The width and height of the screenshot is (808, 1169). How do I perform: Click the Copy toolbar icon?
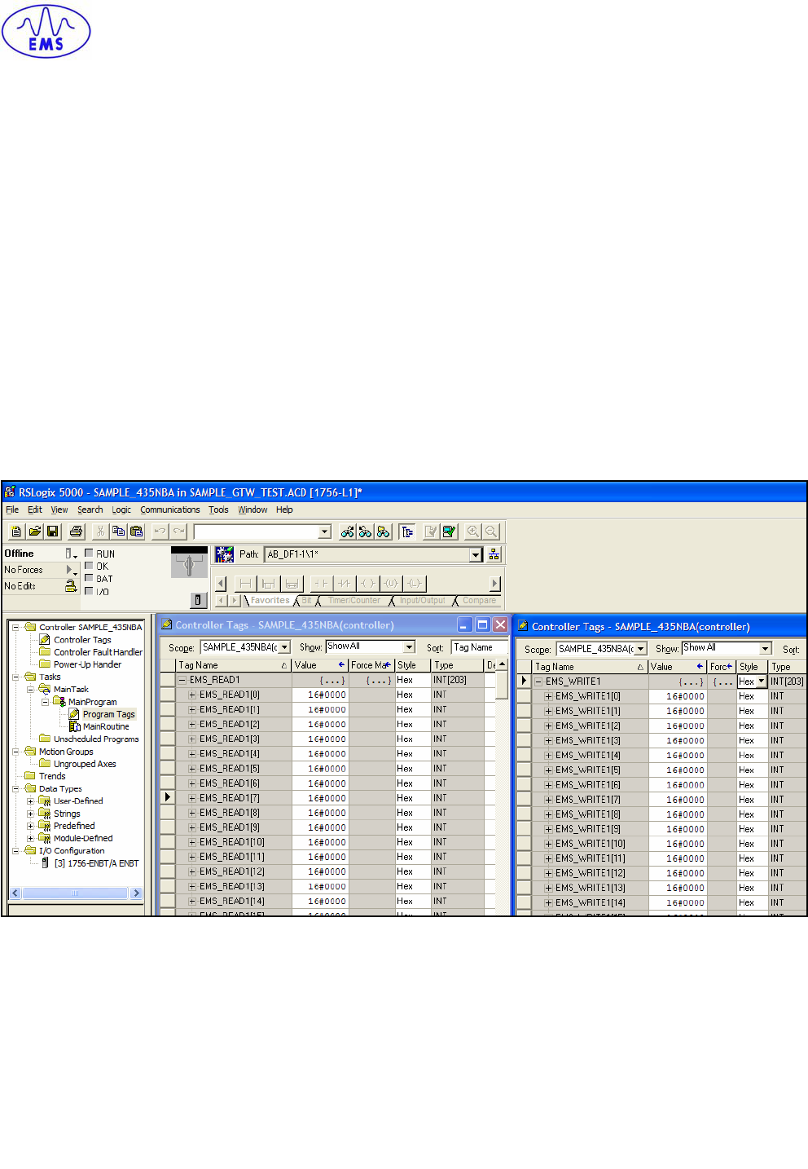(118, 532)
